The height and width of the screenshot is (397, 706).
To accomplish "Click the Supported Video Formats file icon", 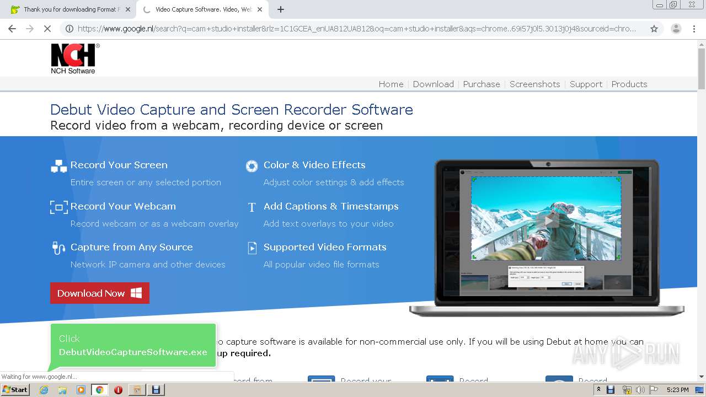I will tap(252, 248).
